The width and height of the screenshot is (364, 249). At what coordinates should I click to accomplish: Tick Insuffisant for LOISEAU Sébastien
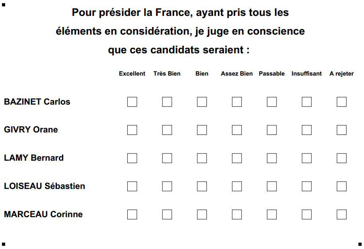tap(307, 187)
